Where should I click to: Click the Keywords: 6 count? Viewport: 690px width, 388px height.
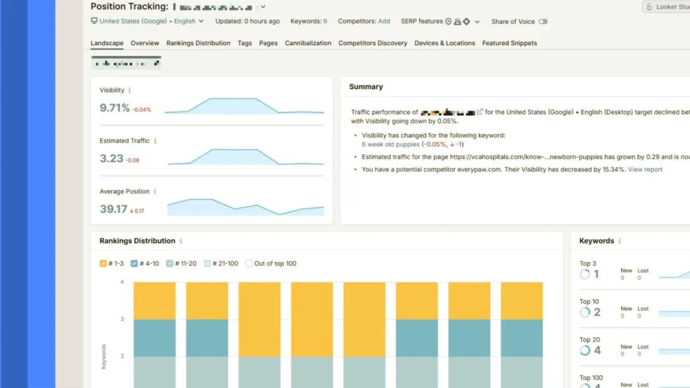tap(309, 21)
